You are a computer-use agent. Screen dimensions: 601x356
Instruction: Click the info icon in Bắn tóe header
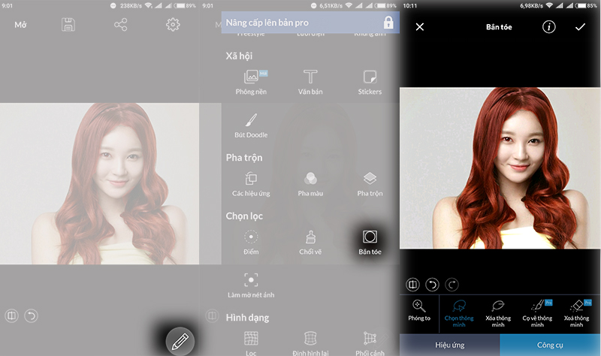(x=549, y=27)
